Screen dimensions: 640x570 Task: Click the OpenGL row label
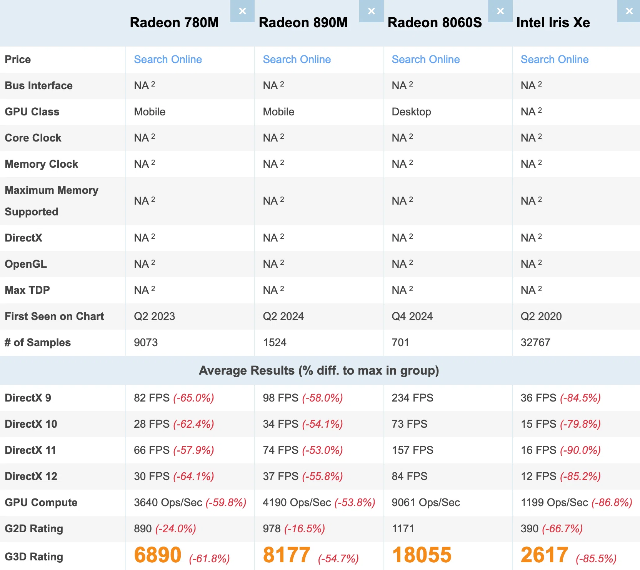tap(26, 264)
